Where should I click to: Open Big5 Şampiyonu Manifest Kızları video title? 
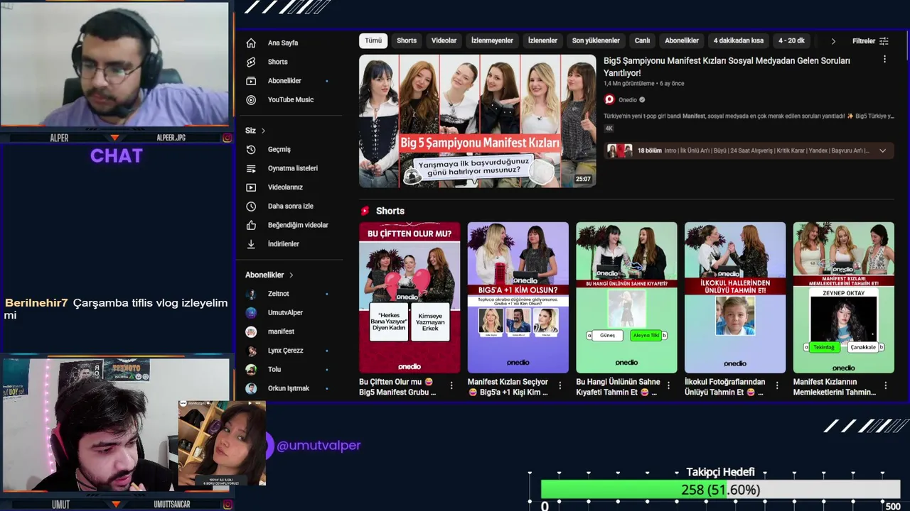(x=727, y=67)
